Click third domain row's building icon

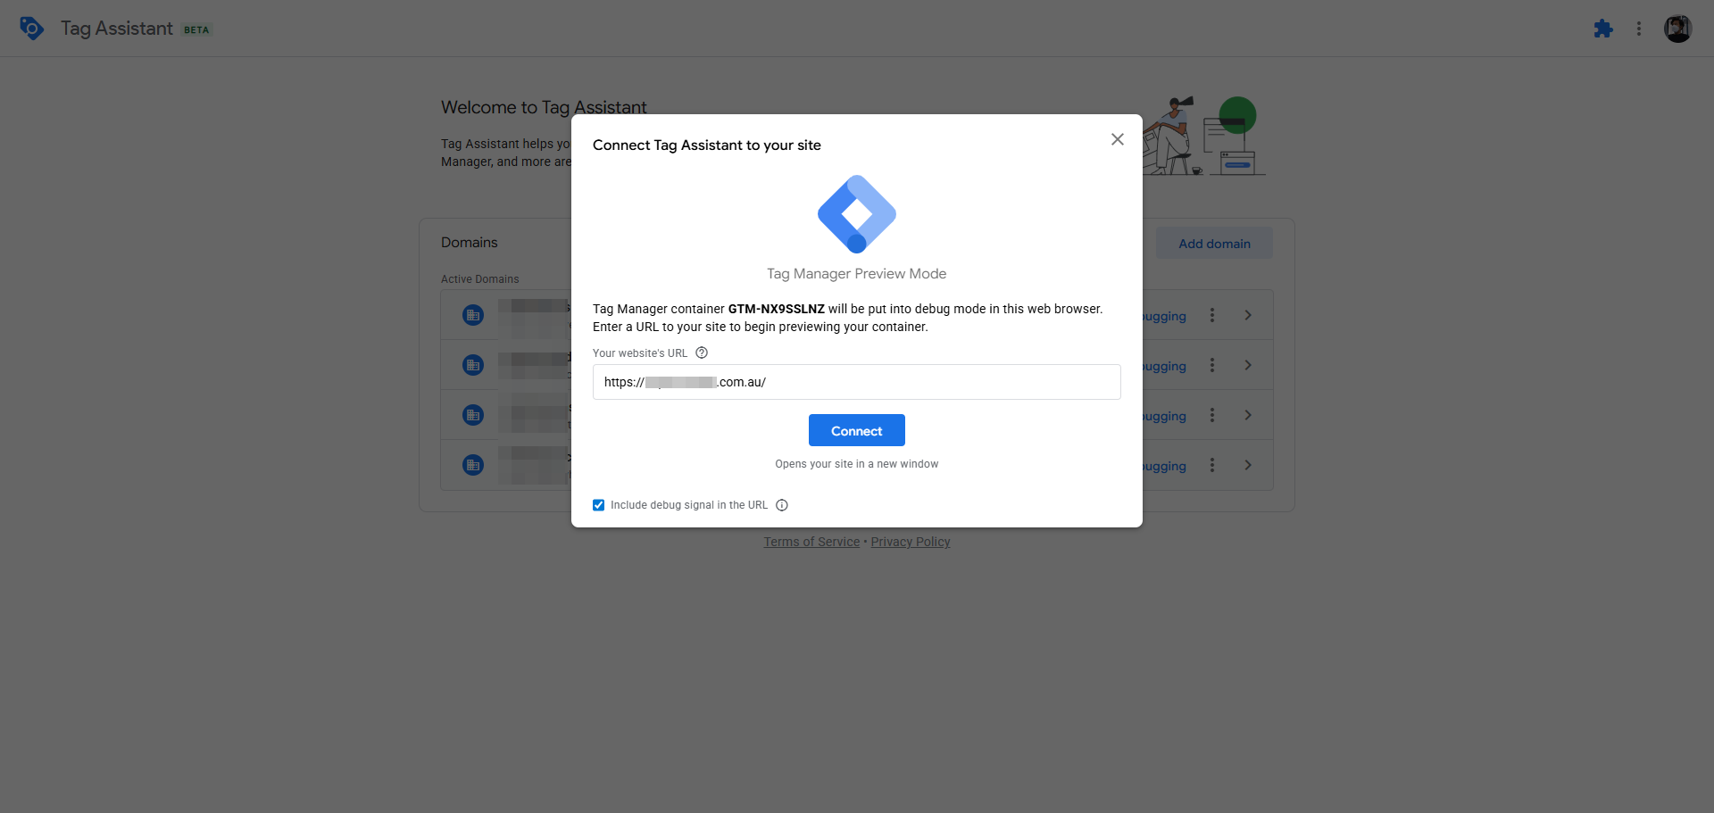coord(473,415)
